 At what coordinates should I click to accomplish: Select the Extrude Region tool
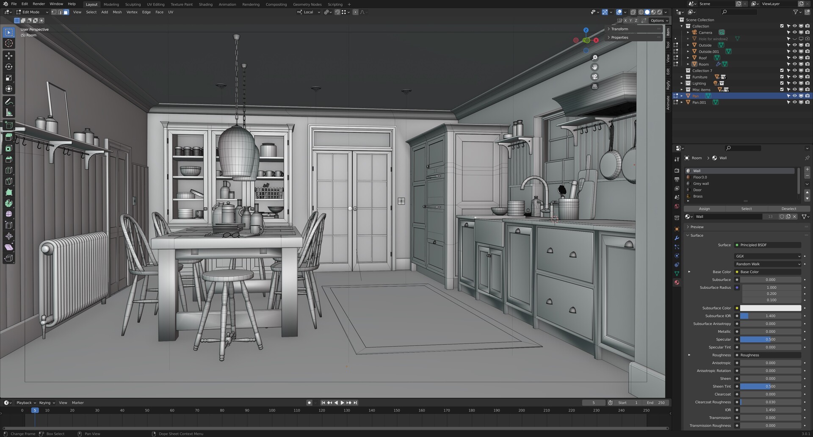pyautogui.click(x=9, y=137)
